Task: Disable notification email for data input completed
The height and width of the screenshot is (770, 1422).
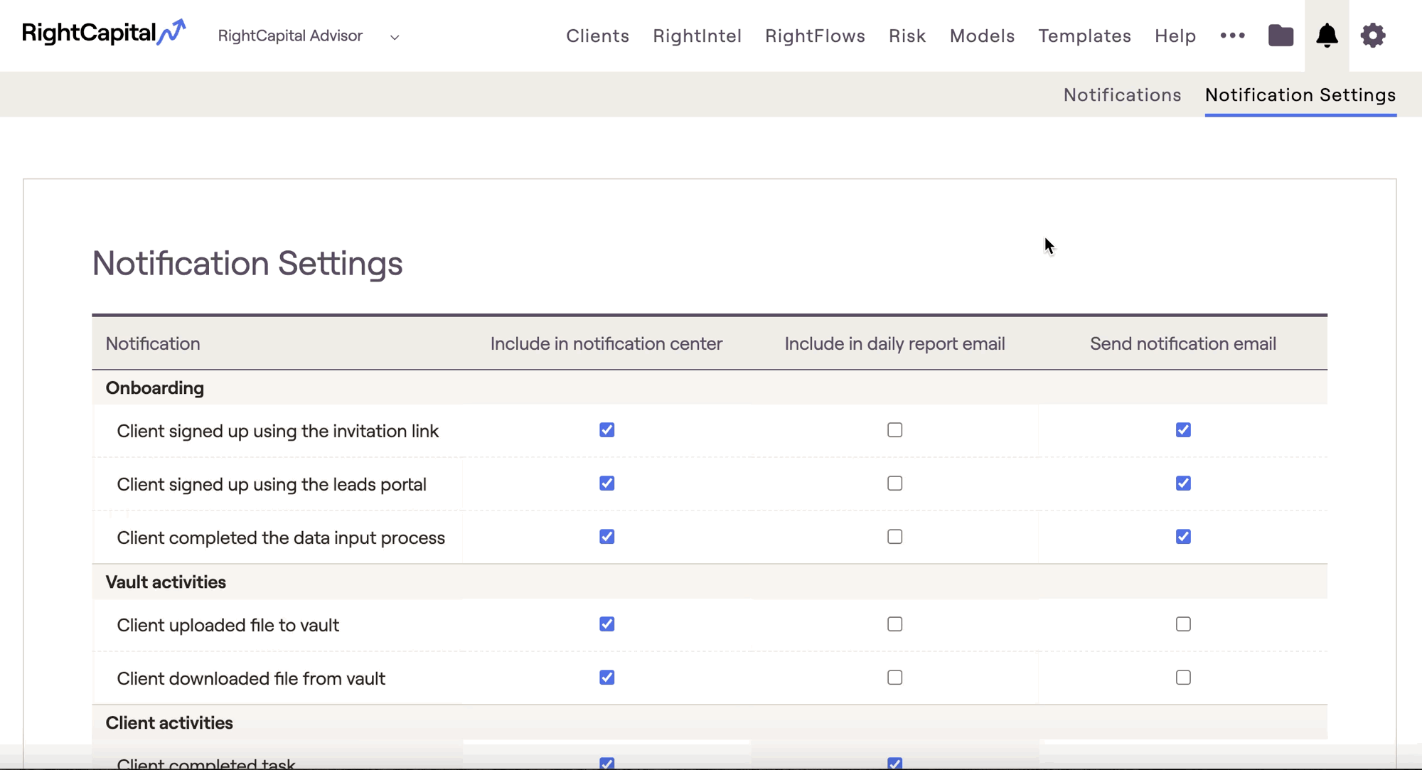Action: click(1183, 537)
